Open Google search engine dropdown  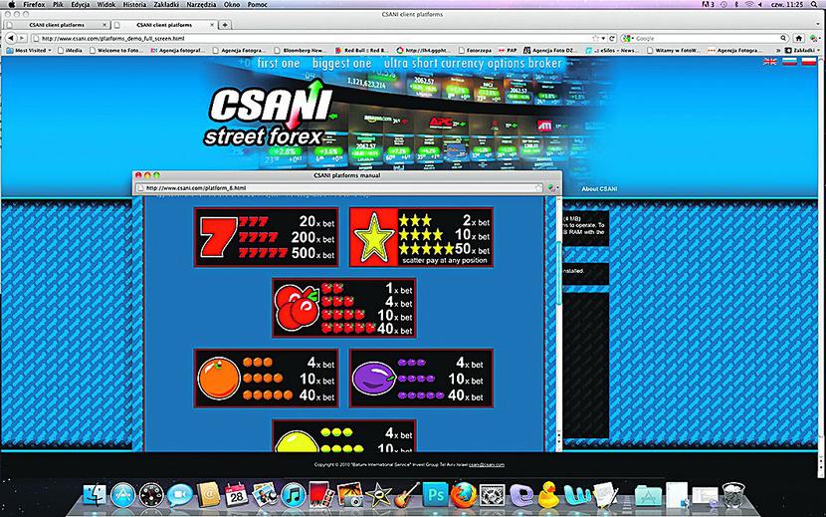627,38
